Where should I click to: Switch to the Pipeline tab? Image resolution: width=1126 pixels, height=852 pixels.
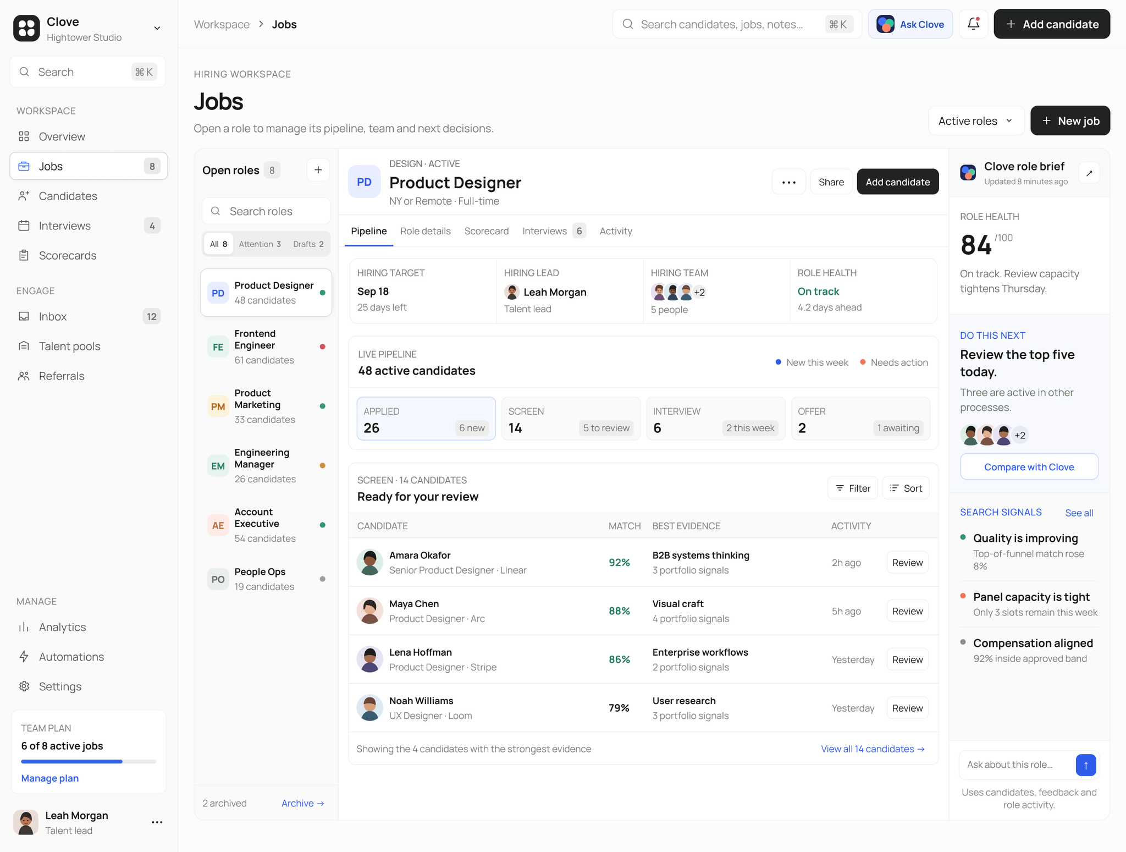click(x=369, y=231)
